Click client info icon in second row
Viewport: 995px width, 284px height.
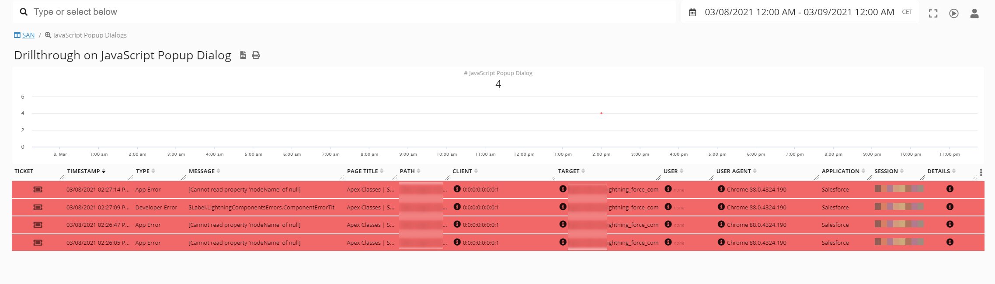457,207
